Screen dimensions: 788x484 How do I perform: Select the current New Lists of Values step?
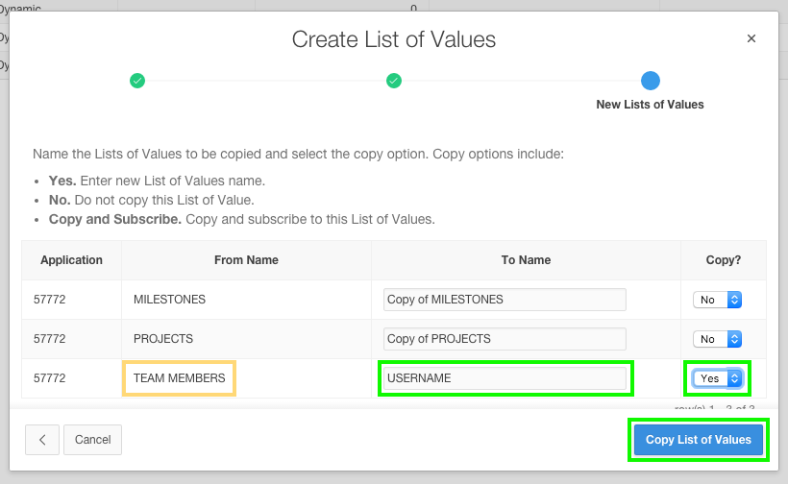(x=651, y=81)
